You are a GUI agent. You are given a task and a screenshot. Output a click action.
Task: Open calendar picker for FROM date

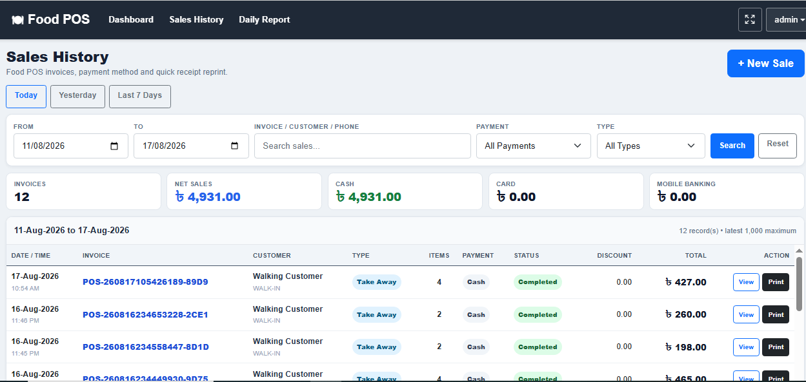tap(114, 146)
